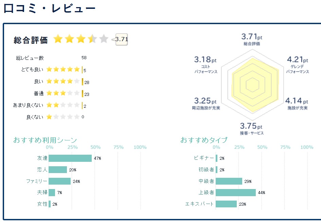Click the 3.71 overall score badge

coord(122,39)
